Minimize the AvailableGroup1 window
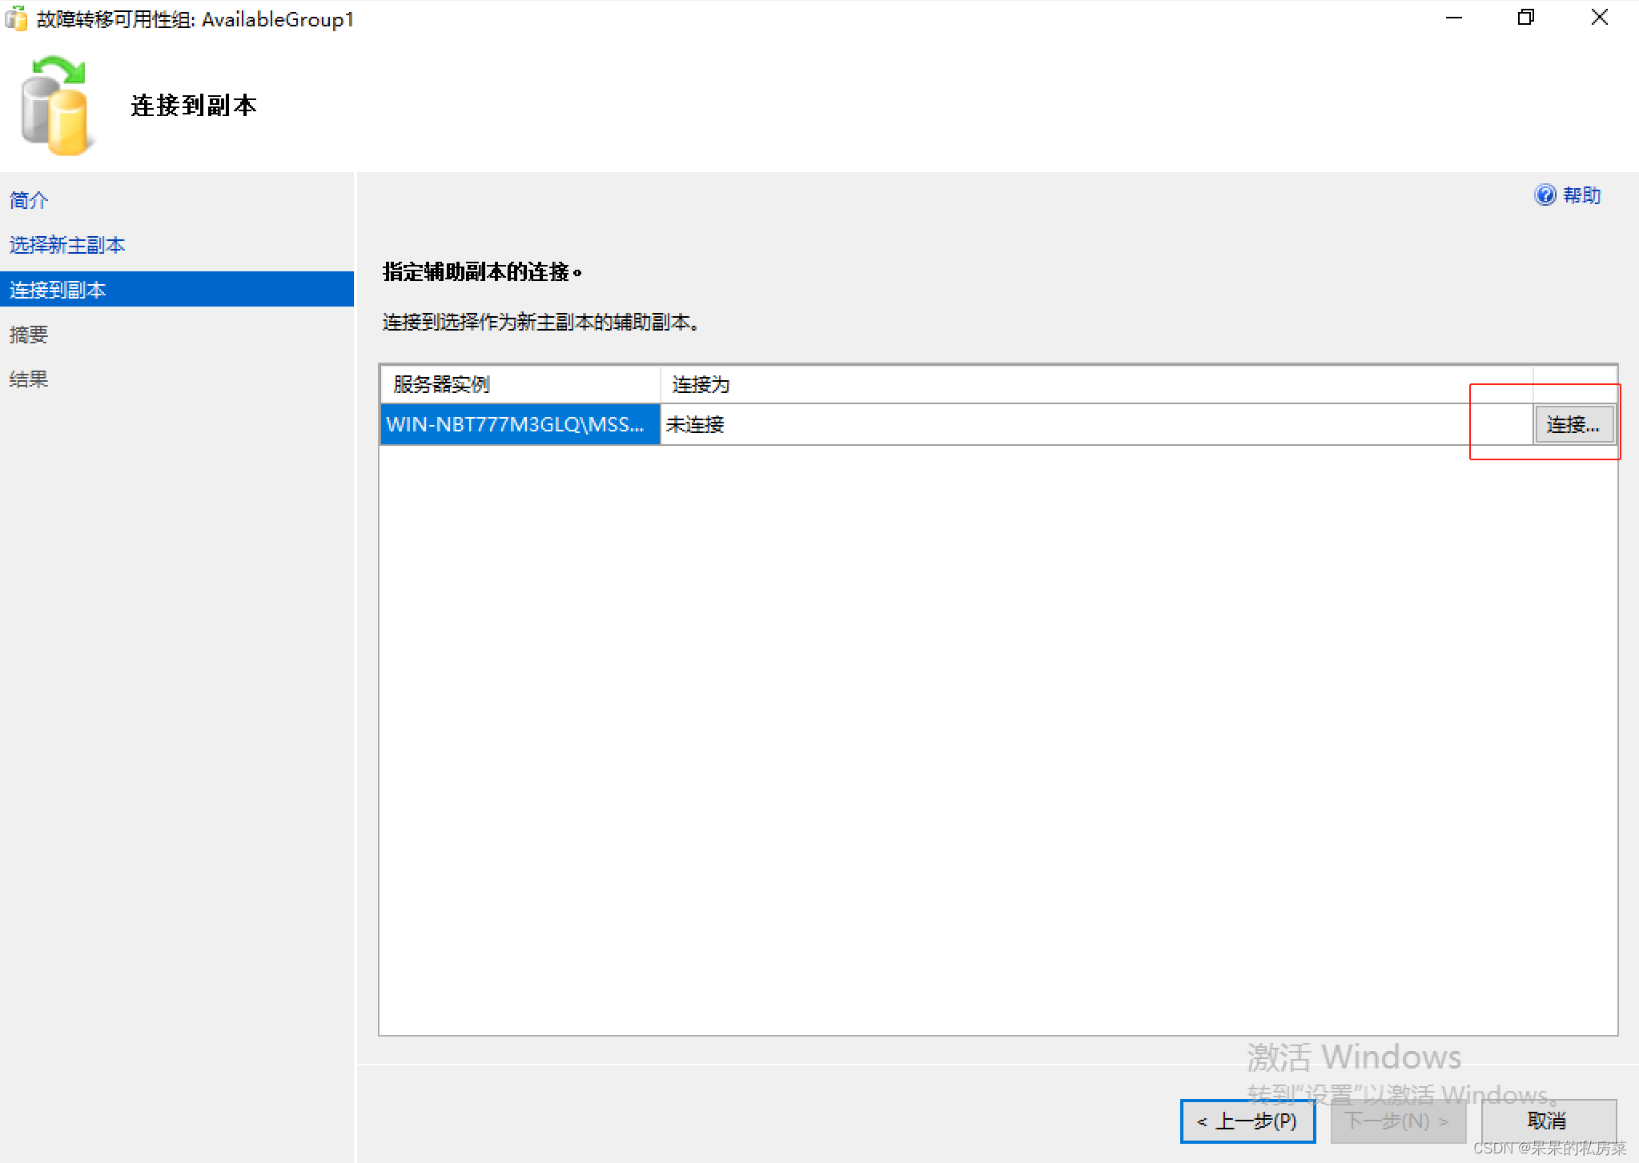The height and width of the screenshot is (1163, 1639). [x=1453, y=18]
